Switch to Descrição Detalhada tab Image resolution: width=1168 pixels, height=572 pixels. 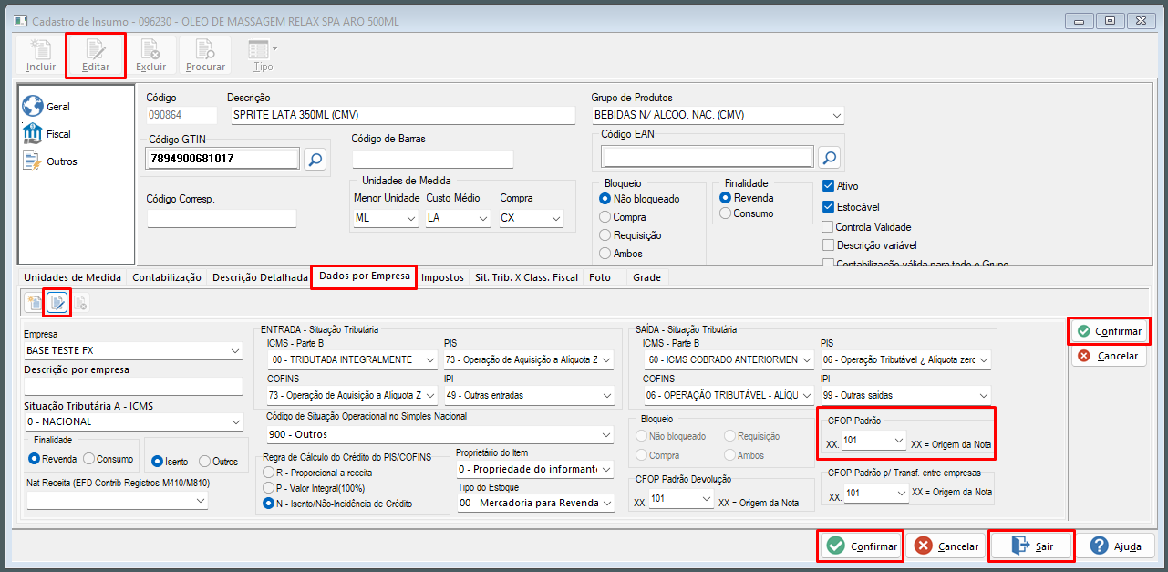pos(260,277)
